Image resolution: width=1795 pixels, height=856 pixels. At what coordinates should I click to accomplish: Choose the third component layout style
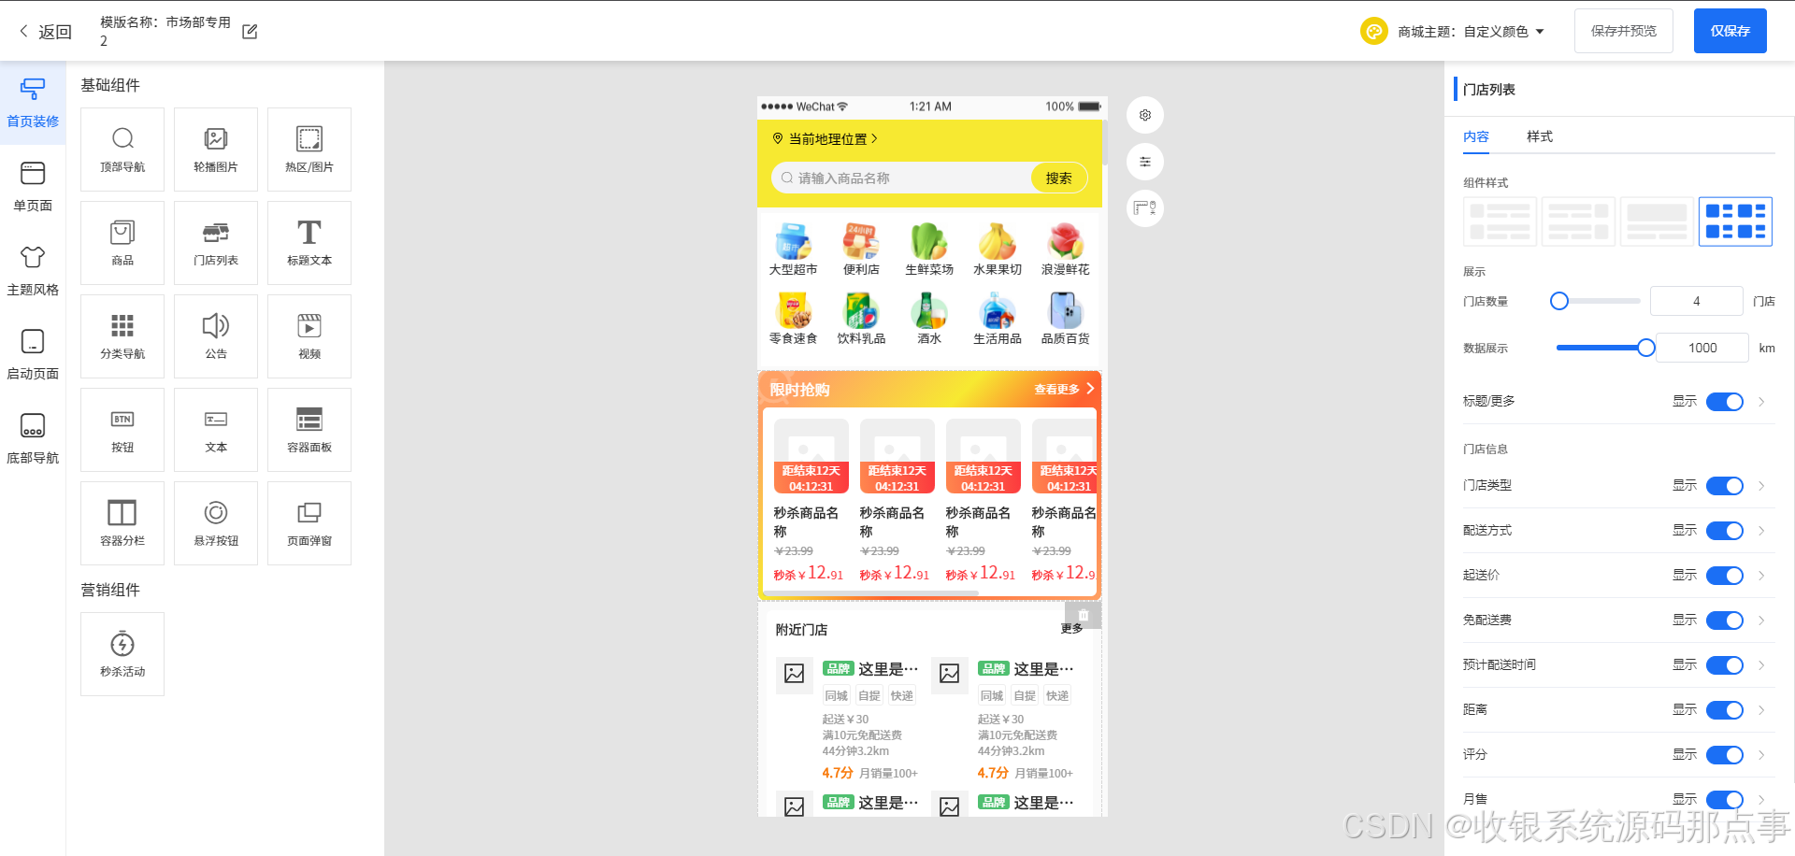(x=1657, y=221)
